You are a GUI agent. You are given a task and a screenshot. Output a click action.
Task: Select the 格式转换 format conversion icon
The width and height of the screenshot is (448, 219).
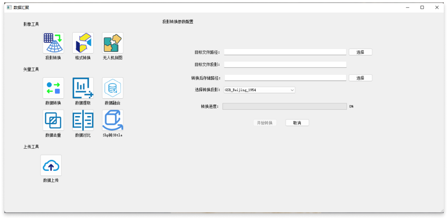pyautogui.click(x=83, y=43)
